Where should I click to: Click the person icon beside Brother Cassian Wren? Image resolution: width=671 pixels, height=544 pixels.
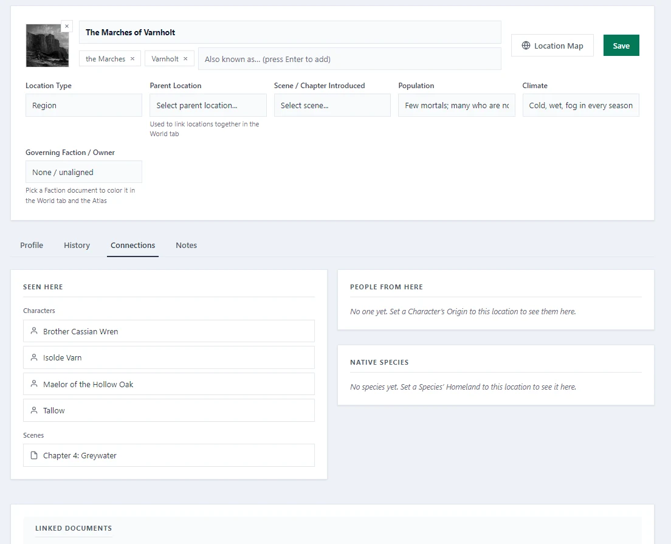click(x=34, y=331)
